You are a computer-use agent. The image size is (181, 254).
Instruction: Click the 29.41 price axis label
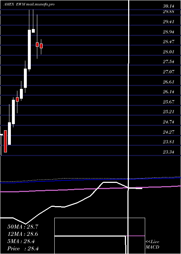point(169,21)
